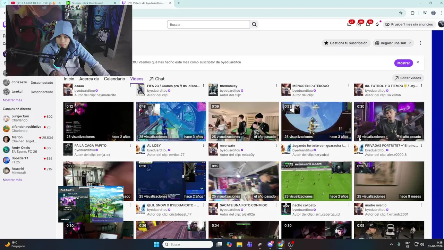444x250 pixels.
Task: Open whispers chat icon with 10 badge
Action: click(368, 24)
